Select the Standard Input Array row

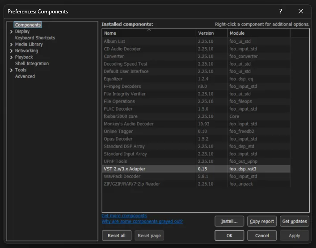pos(196,154)
